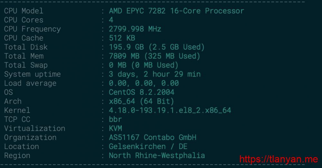Image resolution: width=322 pixels, height=168 pixels.
Task: Click the AMD EPYC 7282 processor text
Action: click(x=176, y=11)
